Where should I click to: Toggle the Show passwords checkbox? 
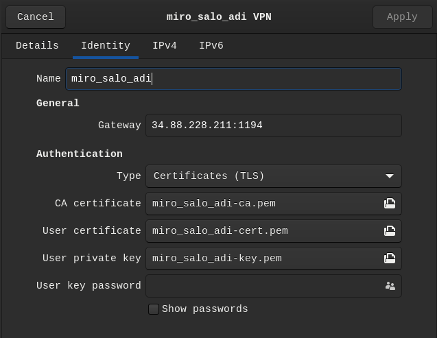(x=154, y=309)
